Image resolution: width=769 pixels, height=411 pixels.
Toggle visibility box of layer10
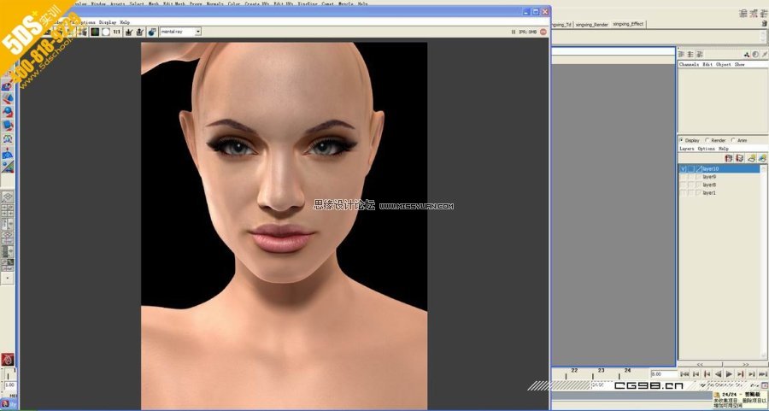[x=684, y=169]
